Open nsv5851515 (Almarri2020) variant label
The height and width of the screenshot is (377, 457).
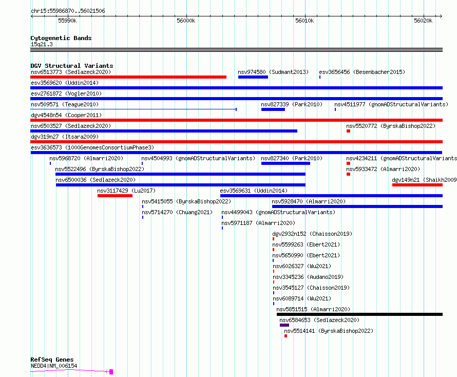tap(313, 309)
